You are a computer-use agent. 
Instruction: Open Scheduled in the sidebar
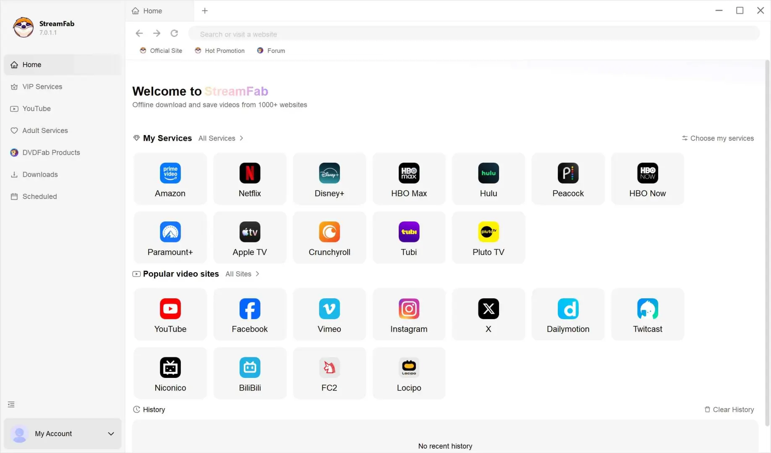click(x=63, y=196)
